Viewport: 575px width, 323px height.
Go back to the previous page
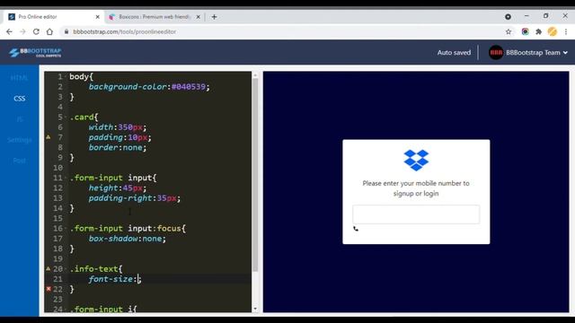9,32
